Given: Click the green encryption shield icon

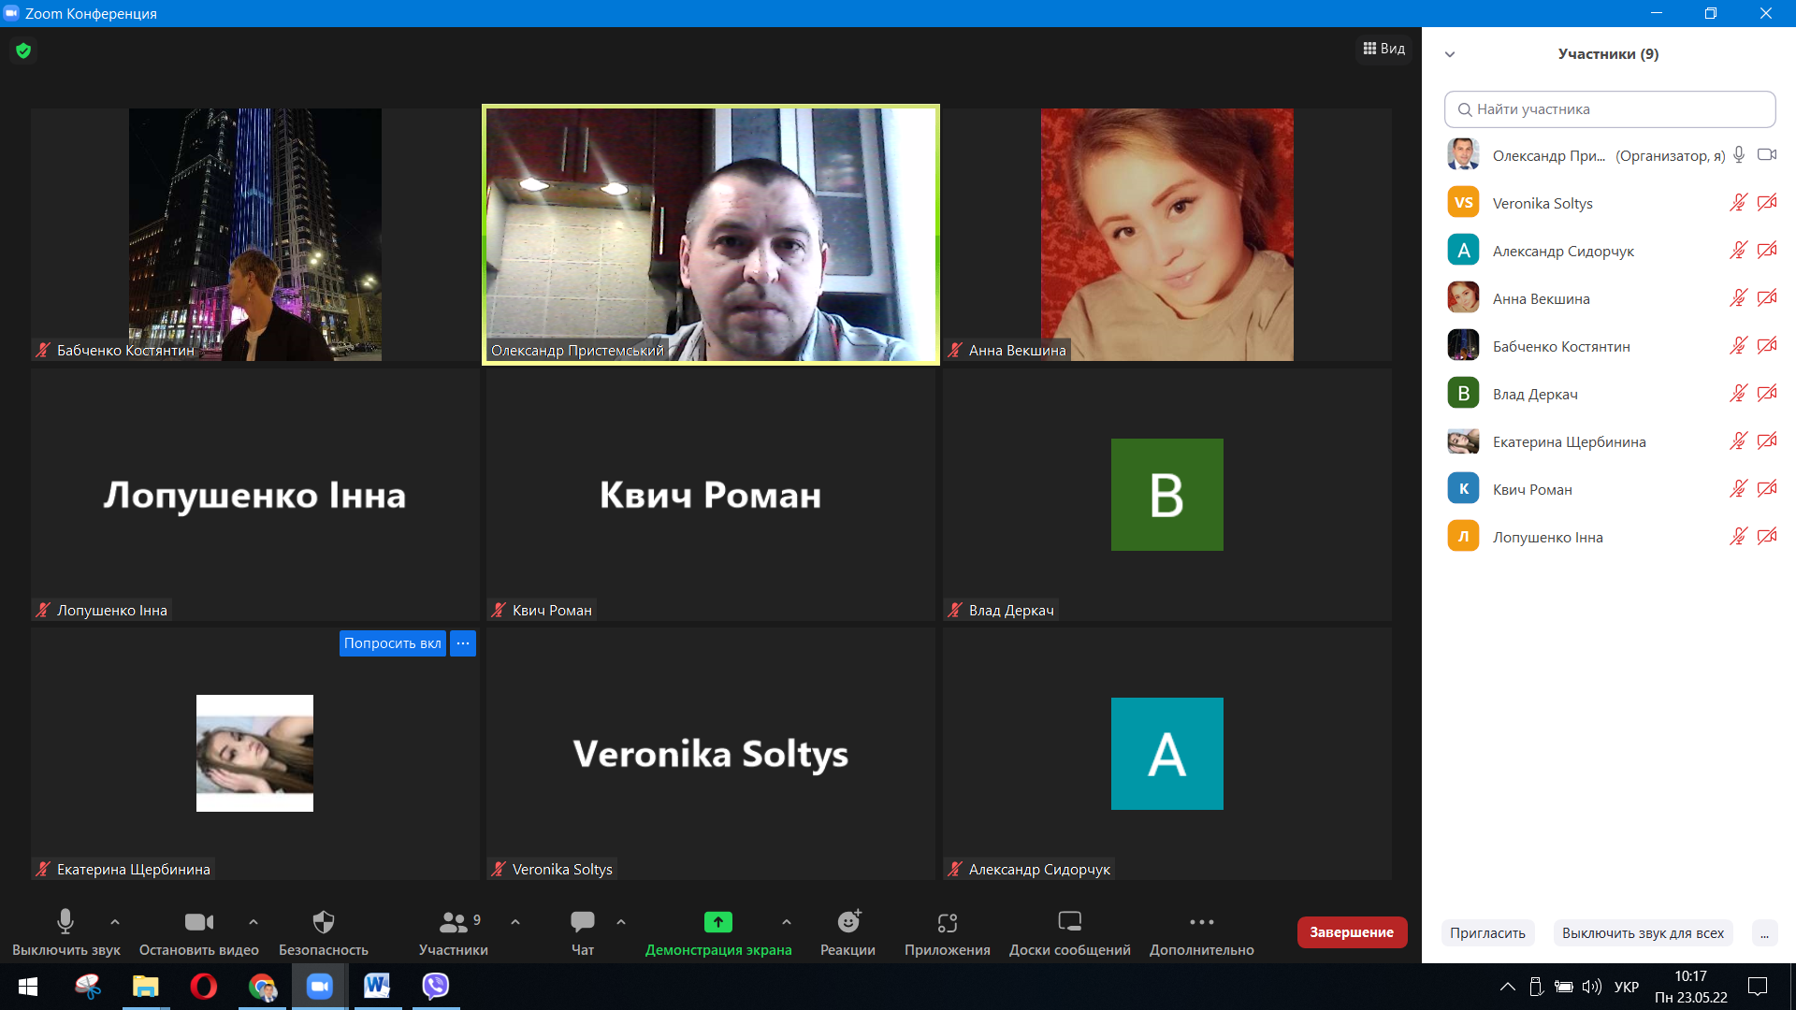Looking at the screenshot, I should tap(23, 50).
